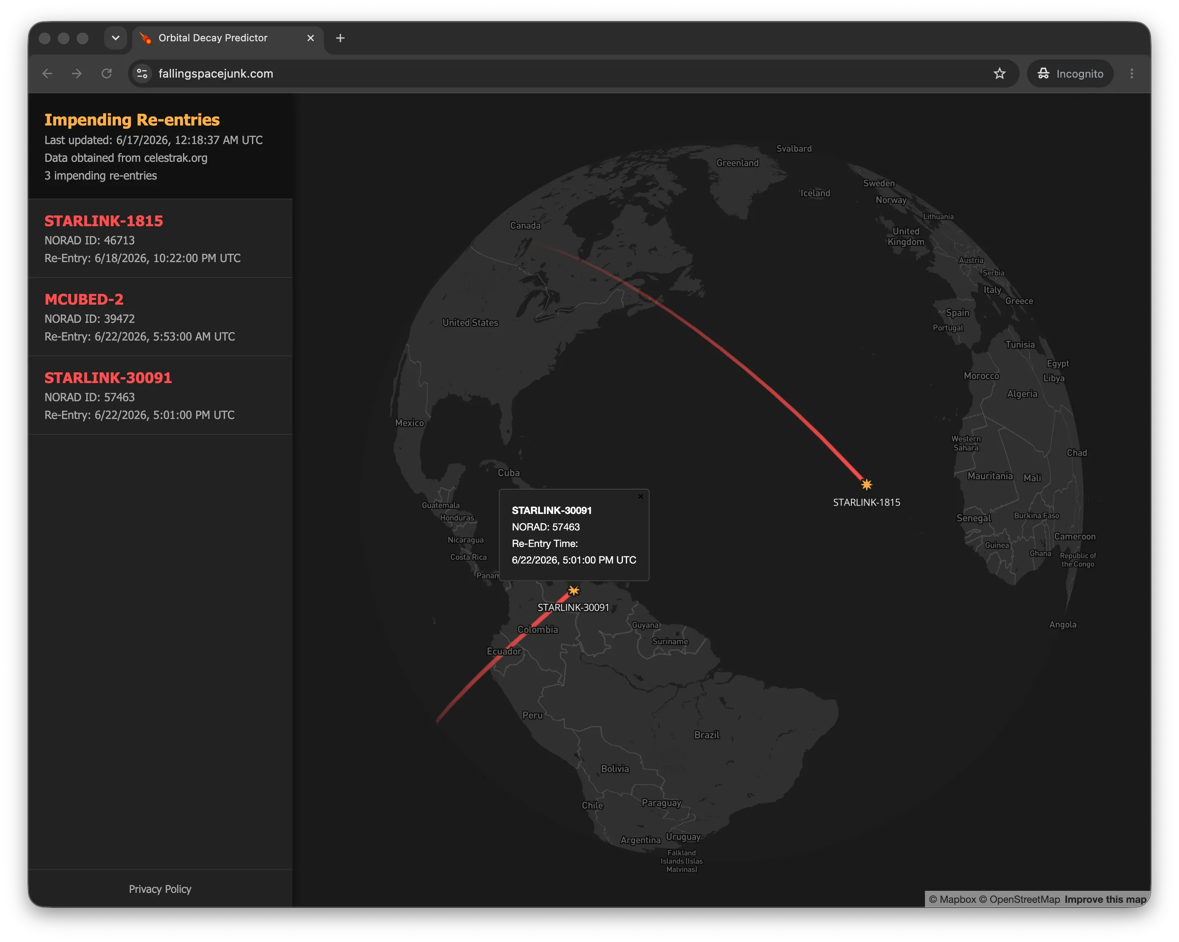The width and height of the screenshot is (1179, 942).
Task: Close the Orbital Decay Predictor tab
Action: tap(311, 38)
